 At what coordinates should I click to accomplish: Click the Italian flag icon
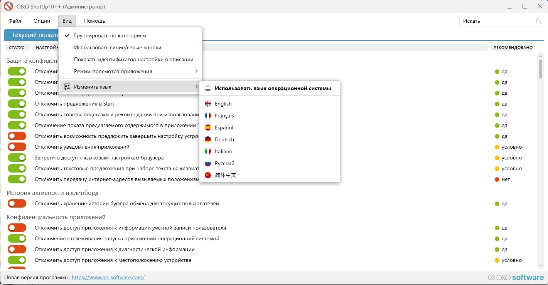coord(208,151)
